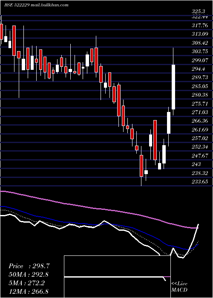This screenshot has width=213, height=298.
Task: Click inside the MACD inset box
Action: coord(117,277)
